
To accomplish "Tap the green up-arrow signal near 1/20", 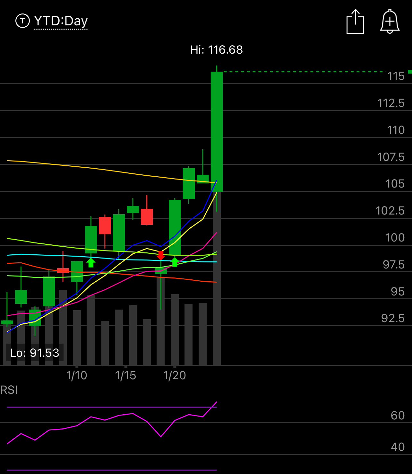I will tap(175, 262).
